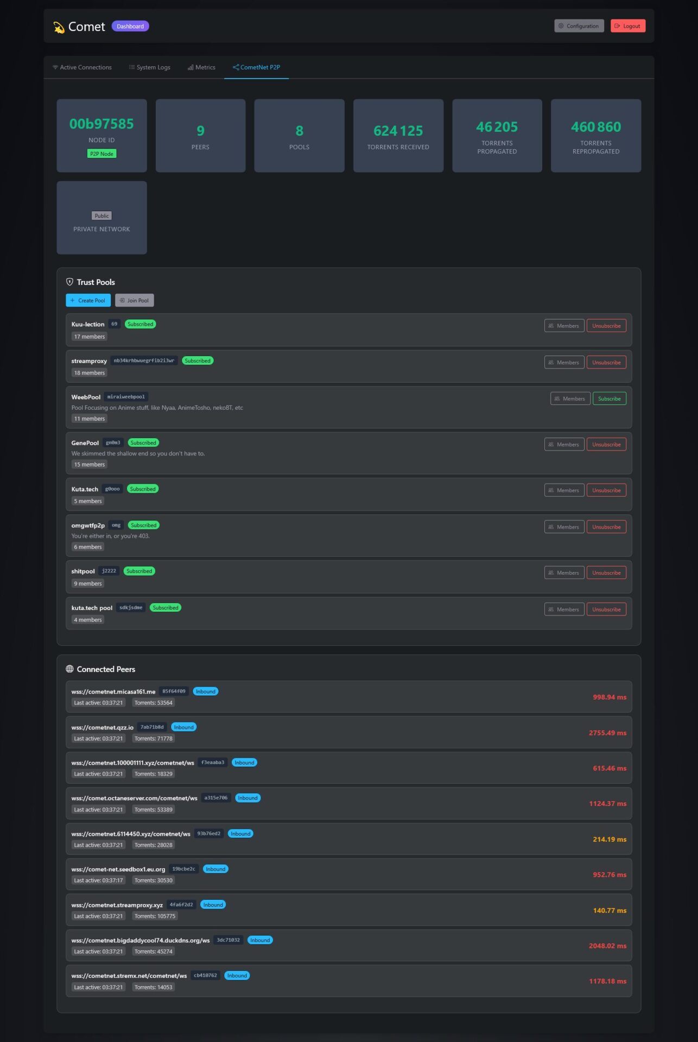This screenshot has width=698, height=1042.
Task: Switch to the Active Connections tab
Action: click(x=82, y=67)
